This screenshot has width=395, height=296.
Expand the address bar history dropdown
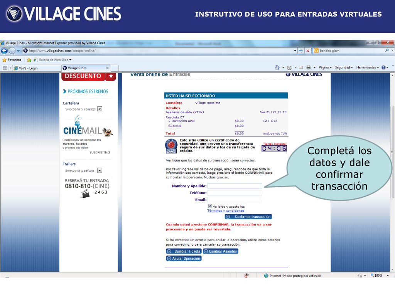coord(295,50)
